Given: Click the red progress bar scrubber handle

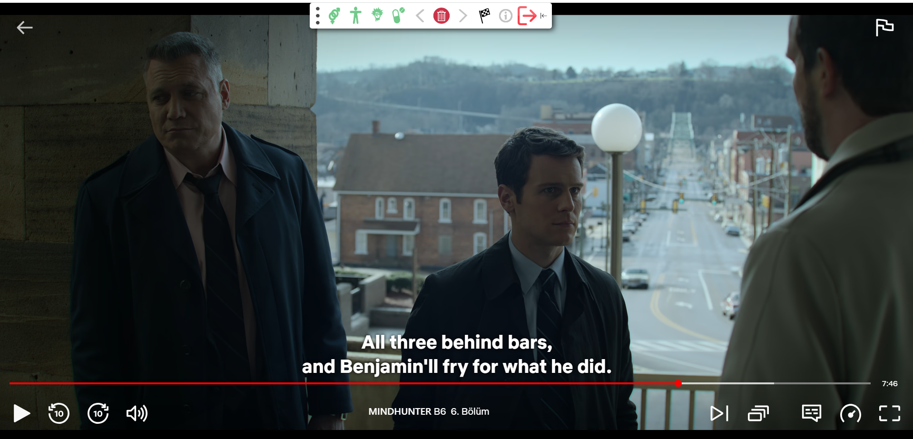Looking at the screenshot, I should pyautogui.click(x=678, y=383).
